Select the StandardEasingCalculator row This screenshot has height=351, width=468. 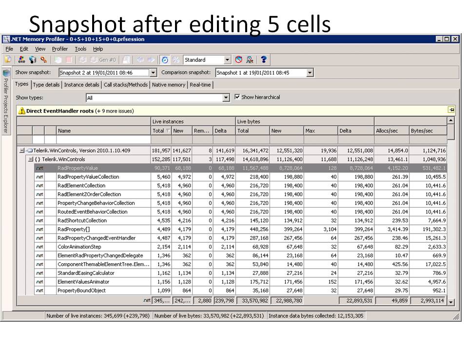click(240, 273)
